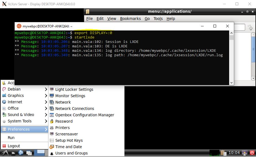
Task: Open Network Connections via its icon
Action: 52,109
